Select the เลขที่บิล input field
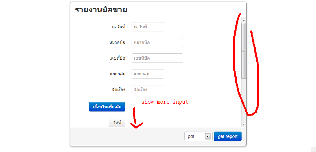Image resolution: width=316 pixels, height=152 pixels. pos(157,58)
